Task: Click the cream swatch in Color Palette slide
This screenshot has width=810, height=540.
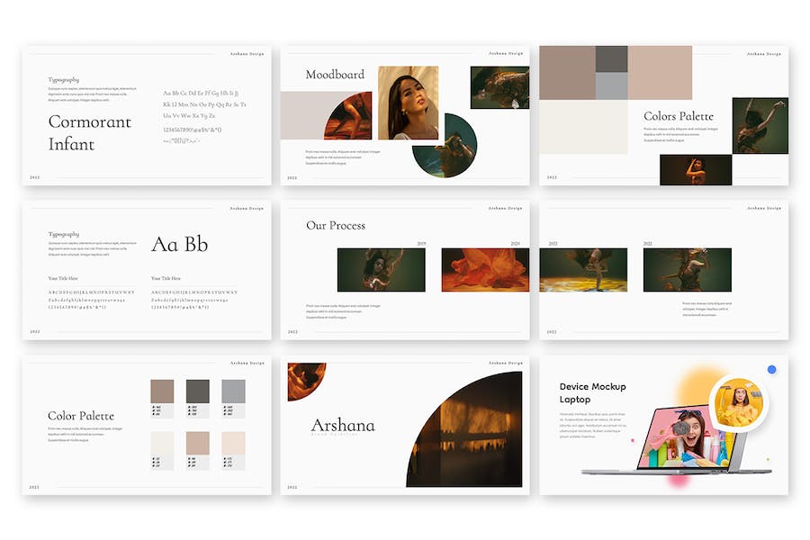Action: point(162,443)
